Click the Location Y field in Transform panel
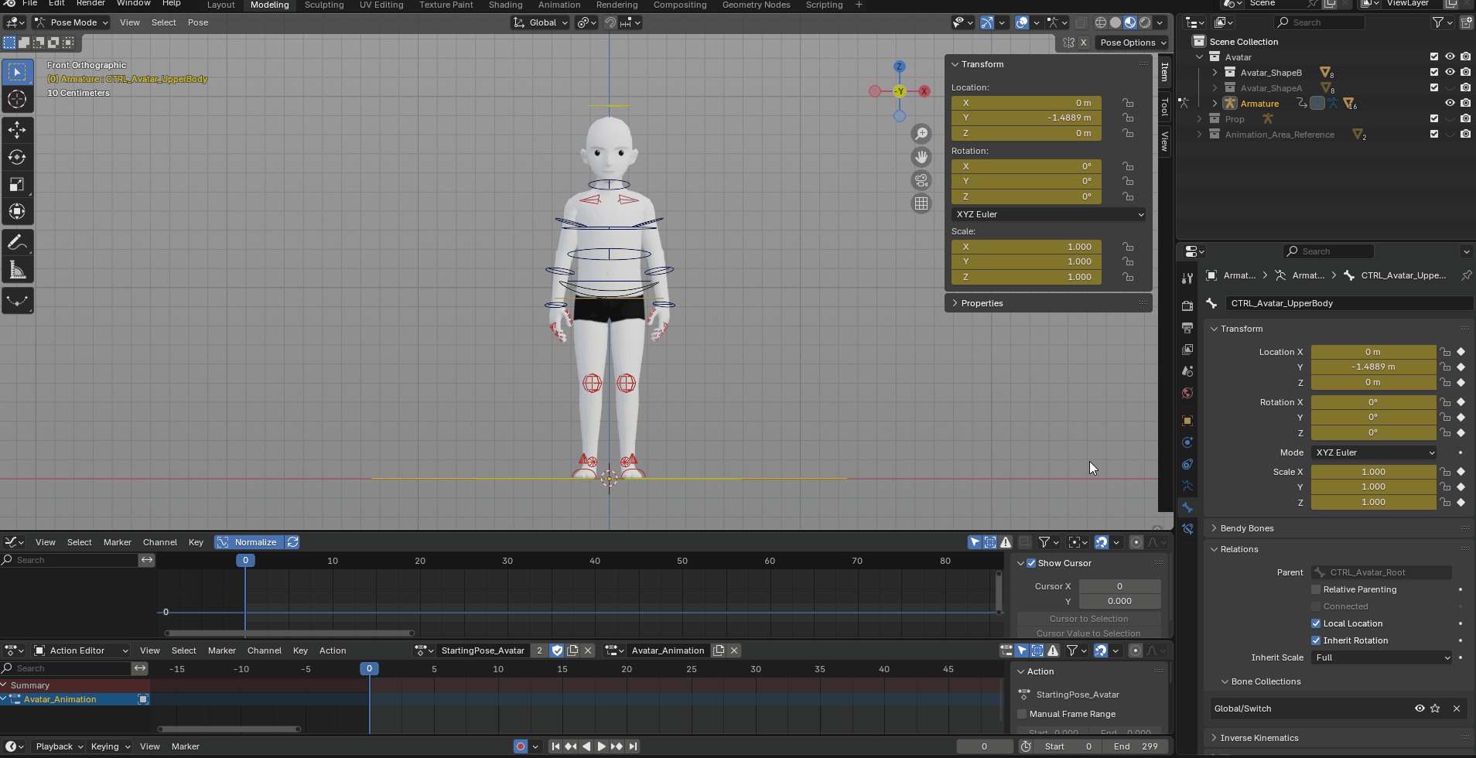Screen dimensions: 1476x758 1026,118
